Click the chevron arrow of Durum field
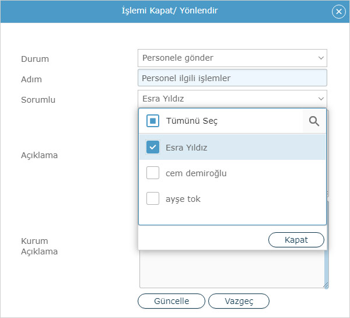The width and height of the screenshot is (350, 318). coord(321,58)
